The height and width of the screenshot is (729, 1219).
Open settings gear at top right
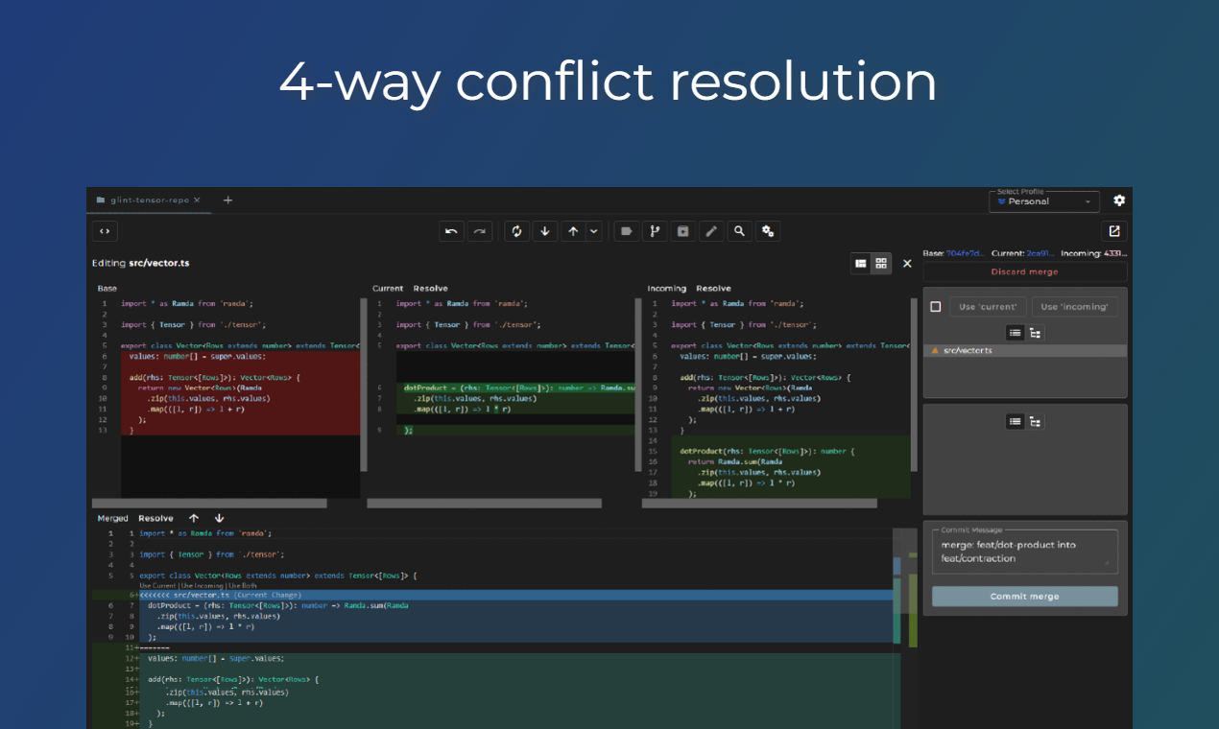click(x=1118, y=200)
